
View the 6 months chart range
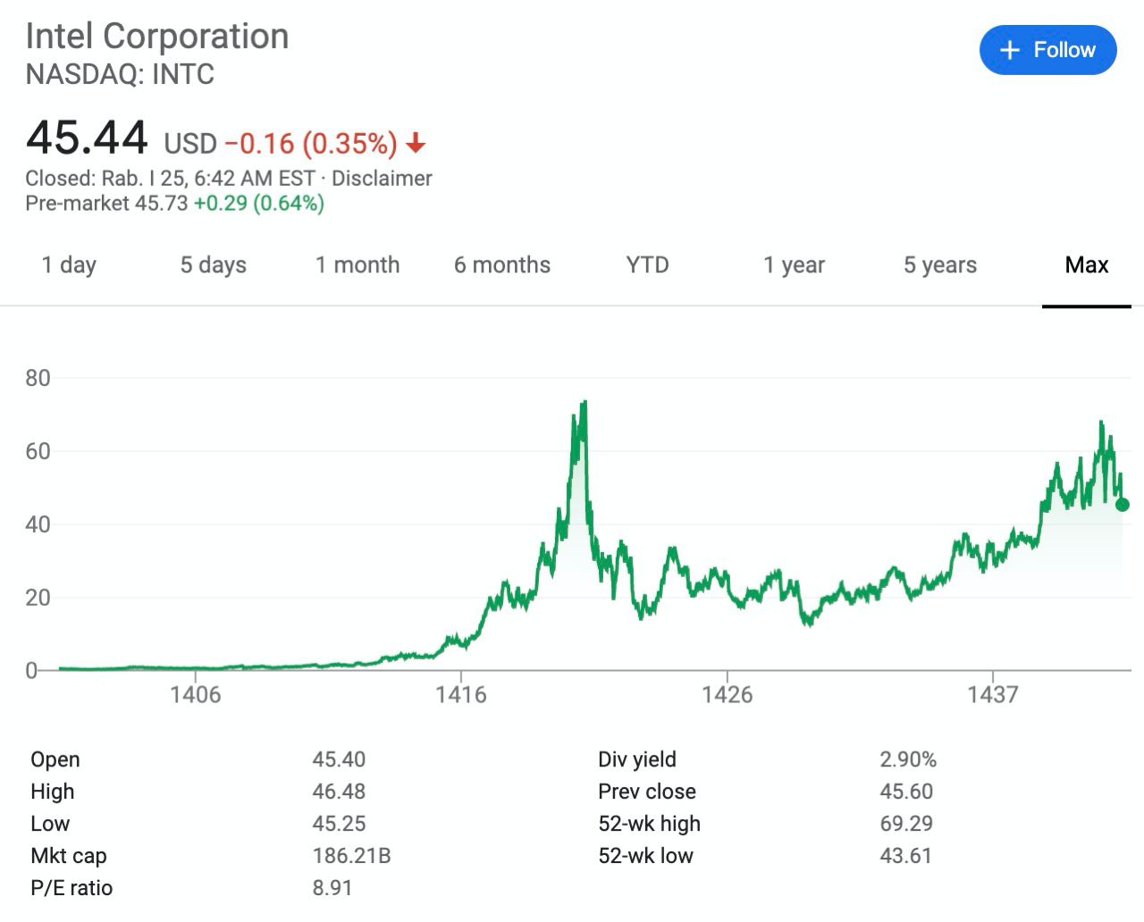502,264
